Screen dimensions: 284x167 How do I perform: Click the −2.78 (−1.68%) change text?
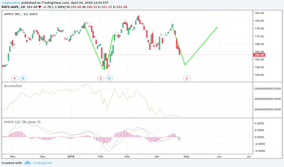(54, 7)
